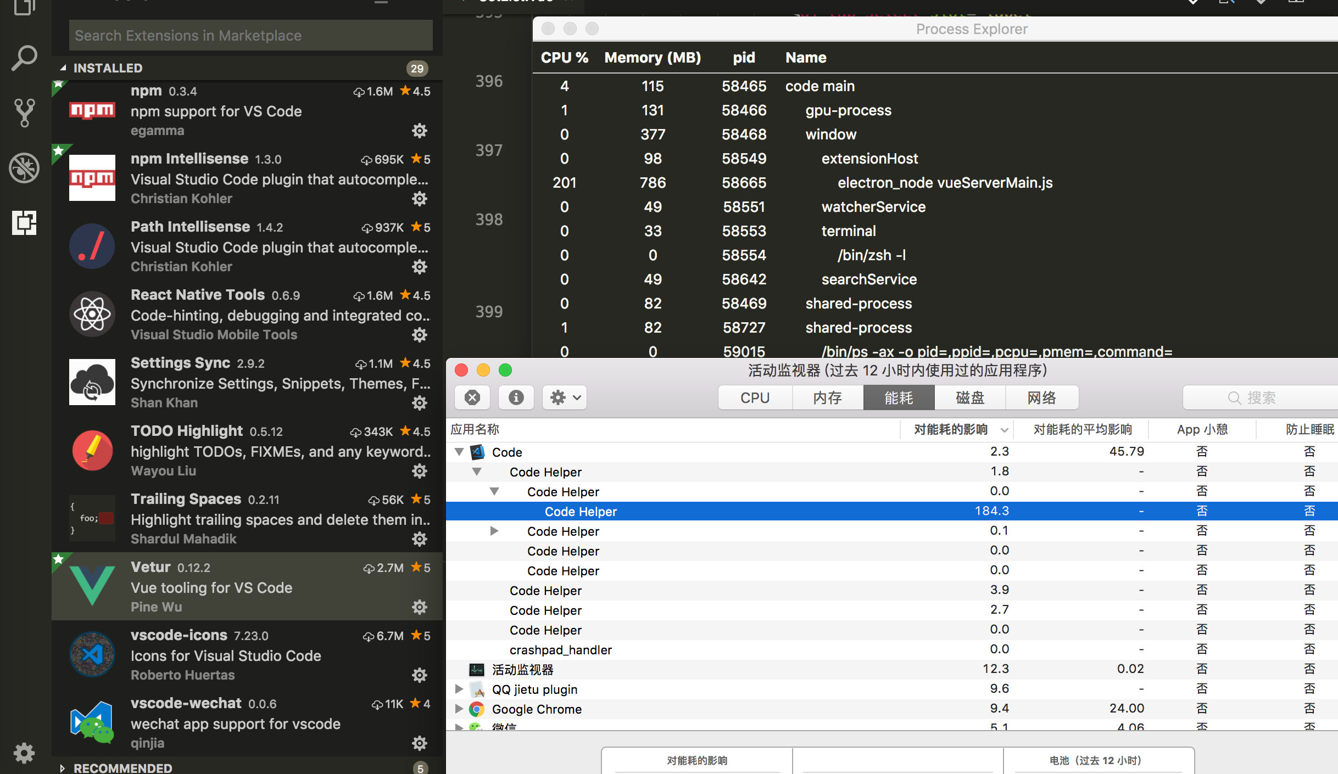Open the Activity Monitor gear dropdown
Viewport: 1338px width, 774px height.
click(565, 397)
